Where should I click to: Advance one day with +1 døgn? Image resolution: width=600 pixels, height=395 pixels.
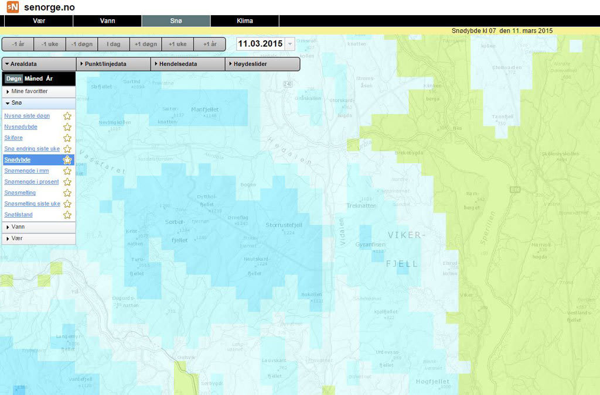pos(146,44)
